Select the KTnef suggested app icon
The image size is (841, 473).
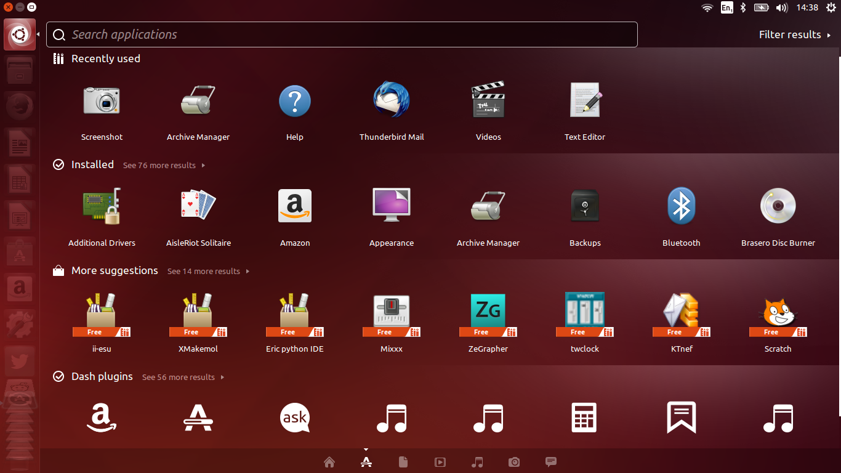click(682, 314)
